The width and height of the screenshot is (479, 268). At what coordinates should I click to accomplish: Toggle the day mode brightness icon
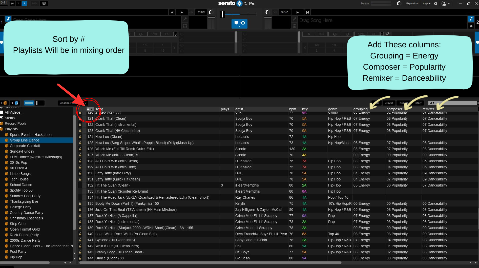[12, 4]
